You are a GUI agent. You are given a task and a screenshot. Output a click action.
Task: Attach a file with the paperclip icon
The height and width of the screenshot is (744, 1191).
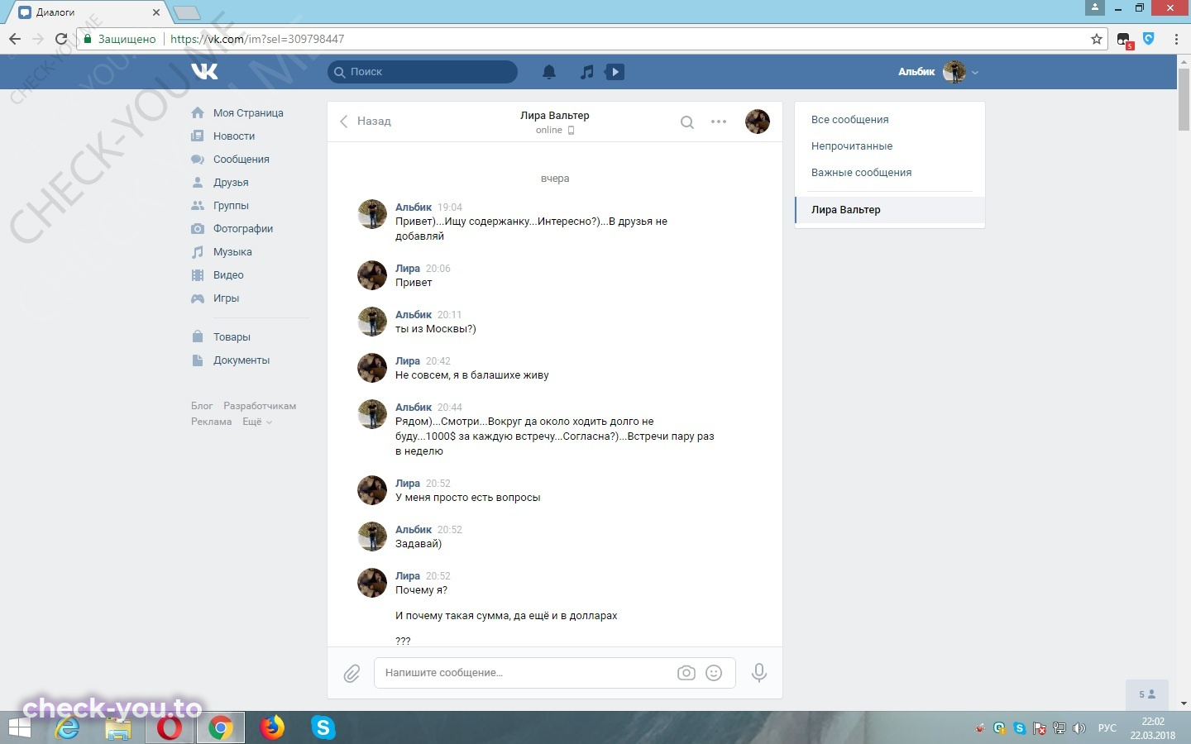352,673
